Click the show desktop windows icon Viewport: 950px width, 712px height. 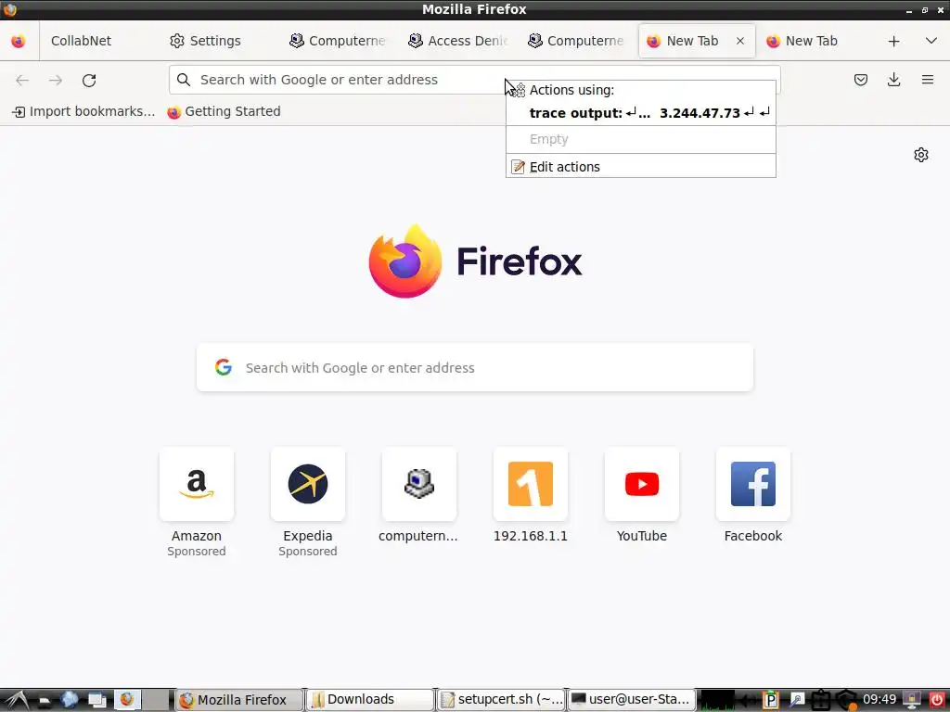pos(96,700)
